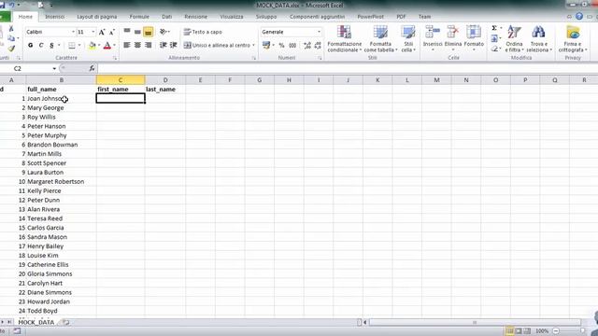Open Formatta come tabella menu
Image resolution: width=598 pixels, height=336 pixels.
click(x=380, y=39)
